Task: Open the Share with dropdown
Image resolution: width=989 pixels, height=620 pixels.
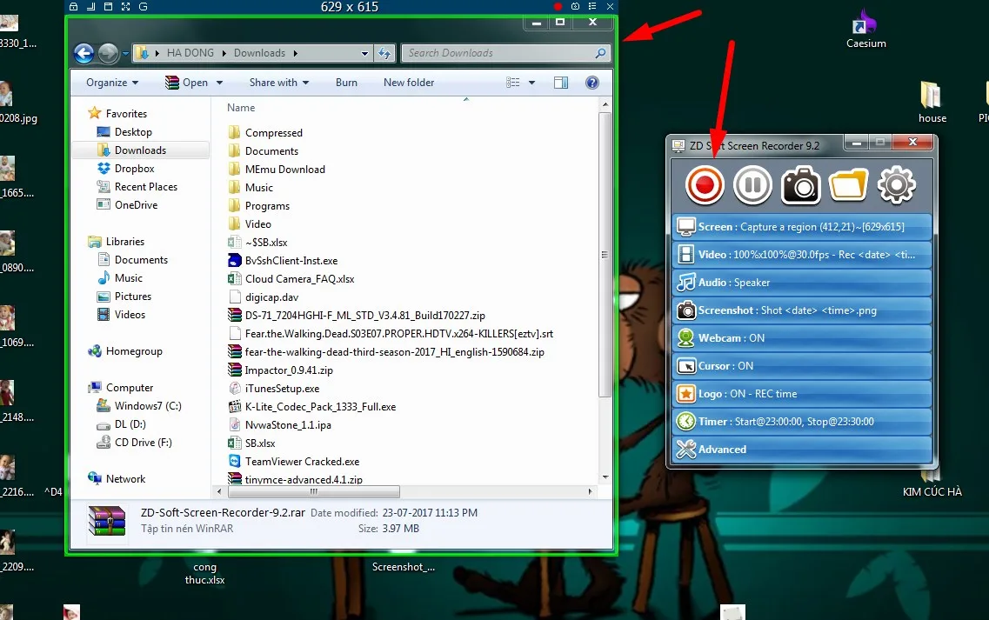Action: click(x=279, y=83)
